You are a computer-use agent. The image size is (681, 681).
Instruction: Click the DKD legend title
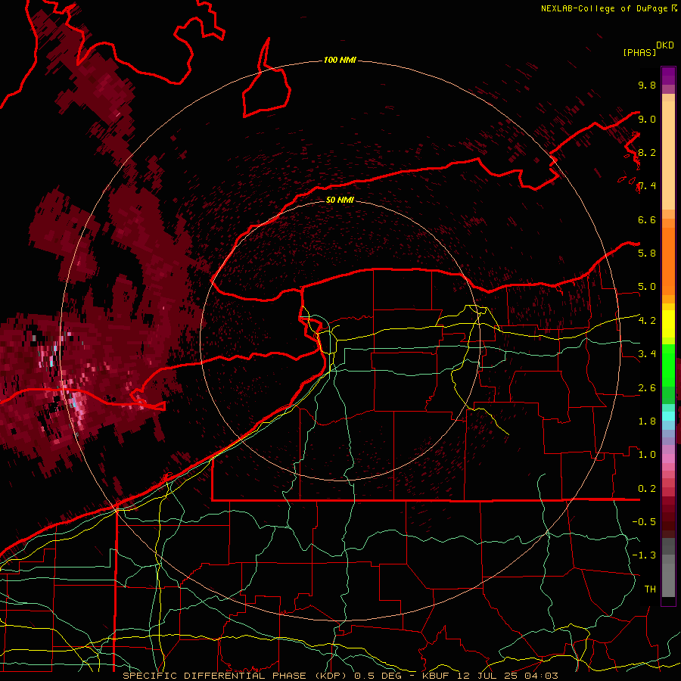[665, 45]
